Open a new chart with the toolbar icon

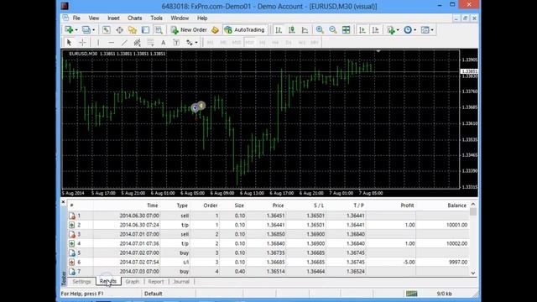click(x=69, y=30)
